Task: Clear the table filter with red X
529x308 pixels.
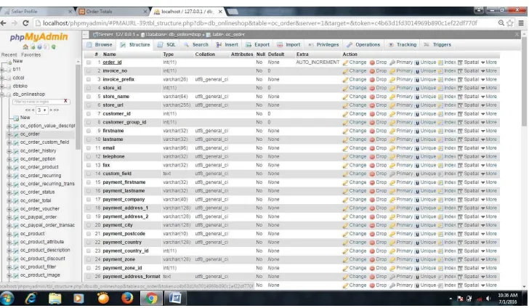Action: pyautogui.click(x=65, y=101)
